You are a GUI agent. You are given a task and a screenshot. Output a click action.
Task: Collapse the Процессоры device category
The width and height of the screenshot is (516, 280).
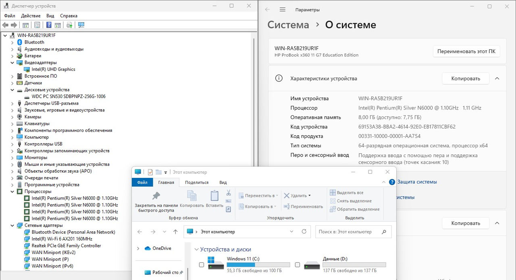[x=12, y=191]
